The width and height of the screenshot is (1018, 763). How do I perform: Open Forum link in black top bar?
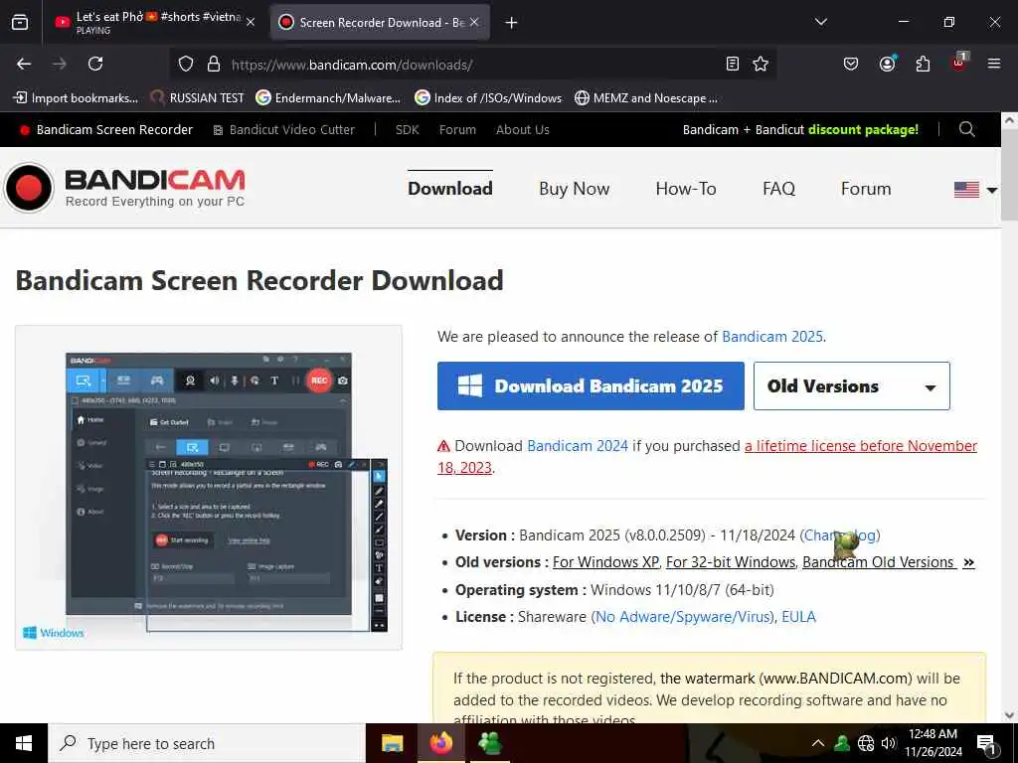click(457, 130)
